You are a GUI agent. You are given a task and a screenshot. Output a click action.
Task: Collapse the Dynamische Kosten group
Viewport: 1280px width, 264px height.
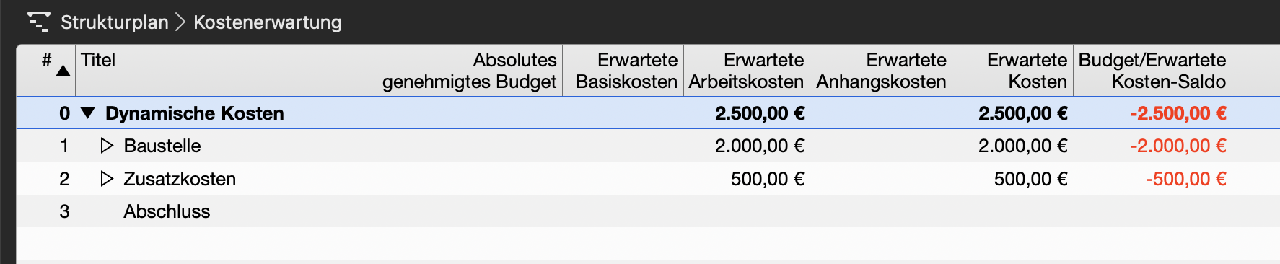(x=88, y=113)
